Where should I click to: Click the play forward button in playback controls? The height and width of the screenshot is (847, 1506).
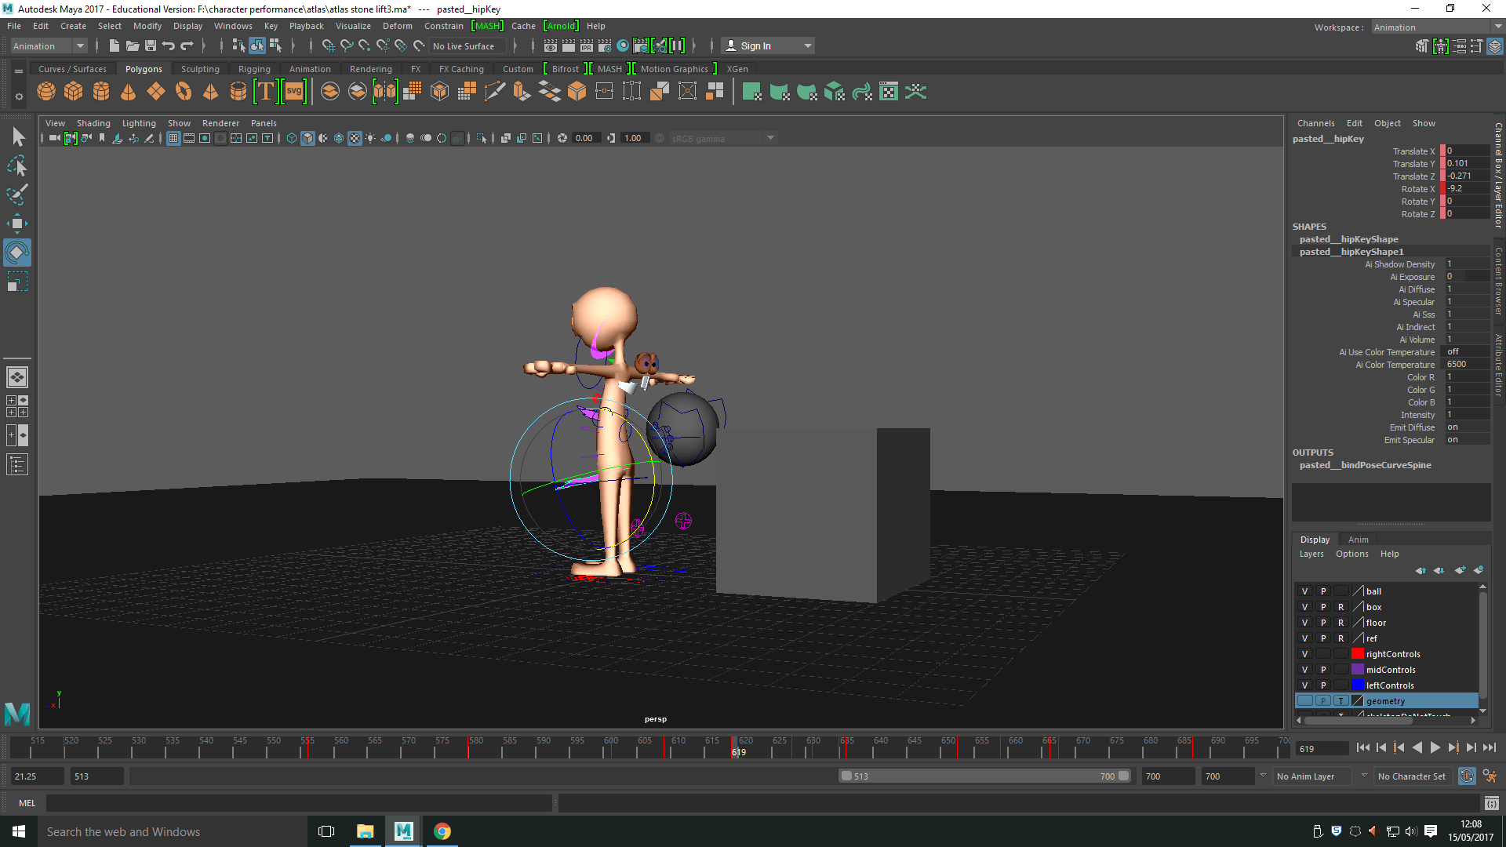click(1435, 747)
